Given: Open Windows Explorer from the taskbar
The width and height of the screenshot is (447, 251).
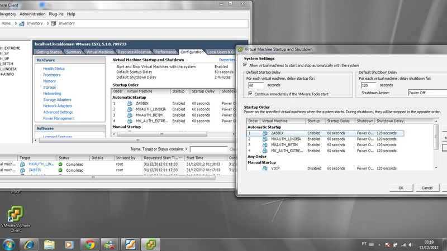Looking at the screenshot, I should coord(49,244).
